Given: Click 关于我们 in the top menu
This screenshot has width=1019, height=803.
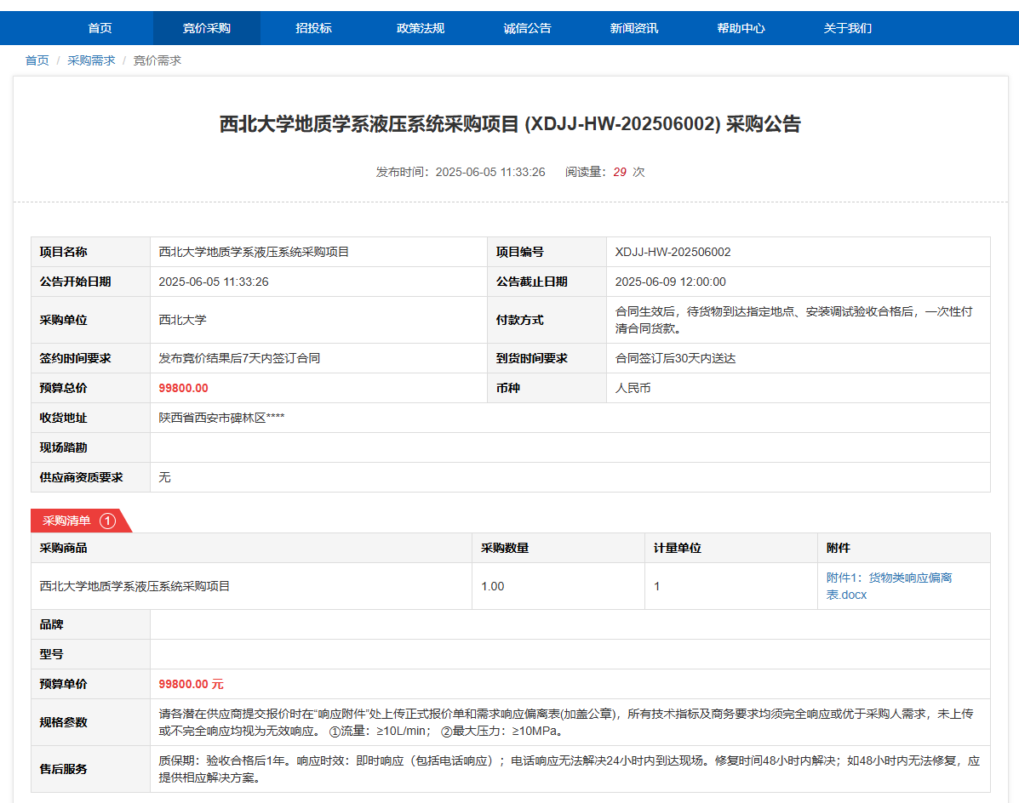Looking at the screenshot, I should click(x=848, y=28).
